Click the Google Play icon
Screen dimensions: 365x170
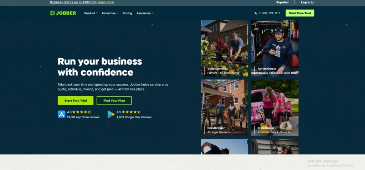[x=111, y=114]
